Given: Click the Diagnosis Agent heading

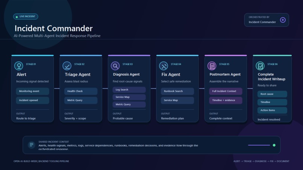Looking at the screenshot, I should pos(126,74).
